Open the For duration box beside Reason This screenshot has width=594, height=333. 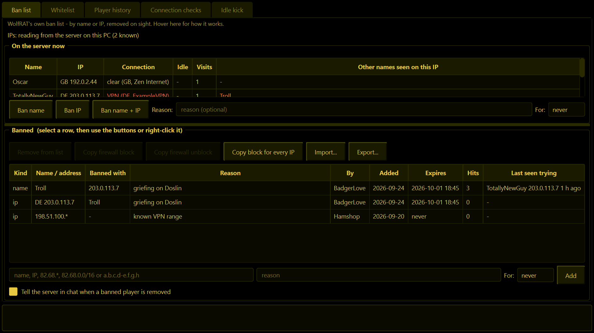(x=566, y=110)
